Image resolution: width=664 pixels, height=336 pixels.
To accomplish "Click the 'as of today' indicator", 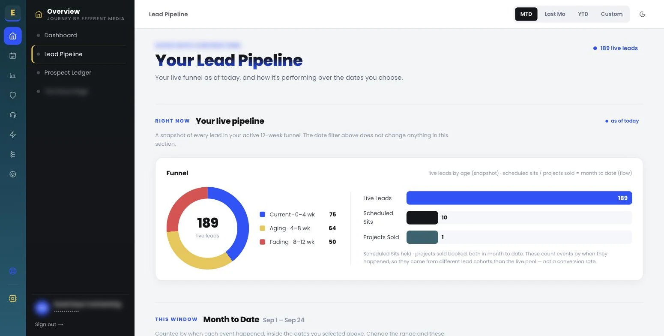I will pos(622,121).
